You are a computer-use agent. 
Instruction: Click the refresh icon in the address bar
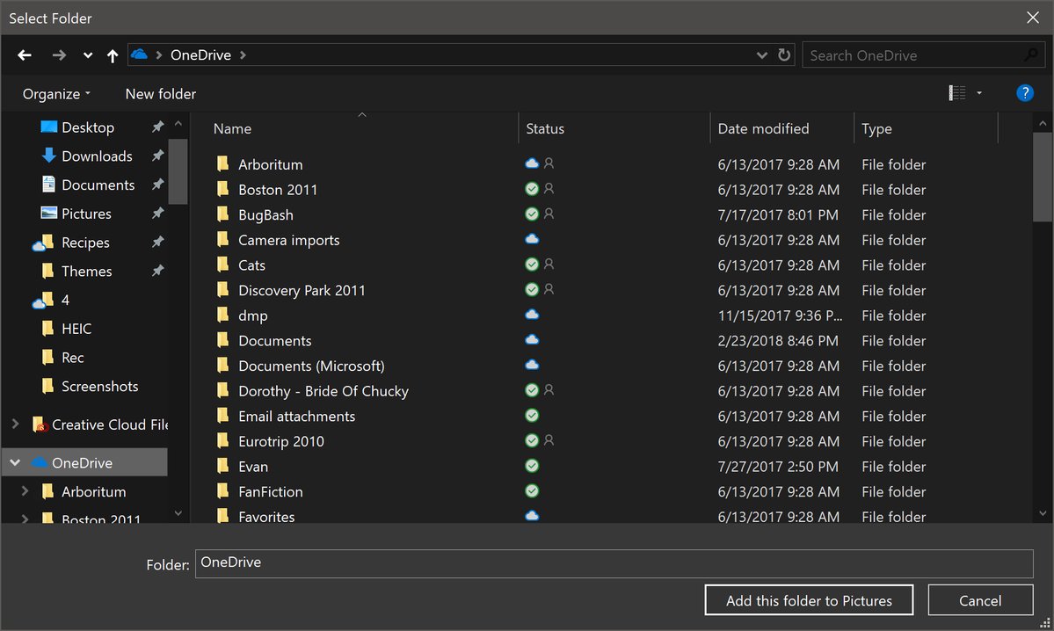(783, 54)
